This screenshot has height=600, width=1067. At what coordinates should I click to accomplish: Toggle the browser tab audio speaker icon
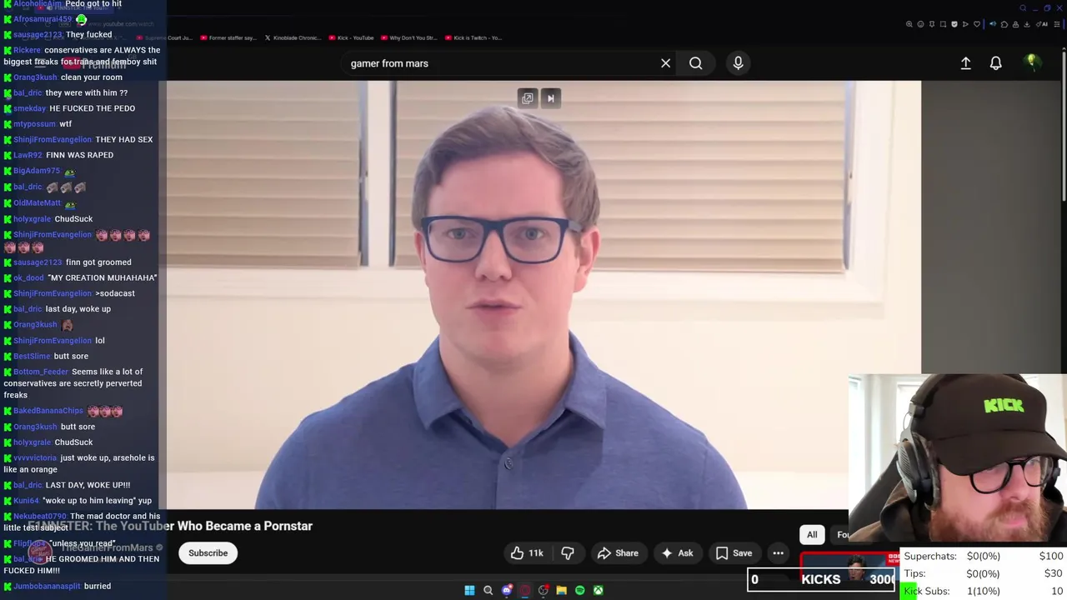tap(993, 24)
